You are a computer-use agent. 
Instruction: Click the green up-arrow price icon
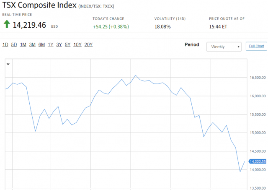[x=7, y=25]
